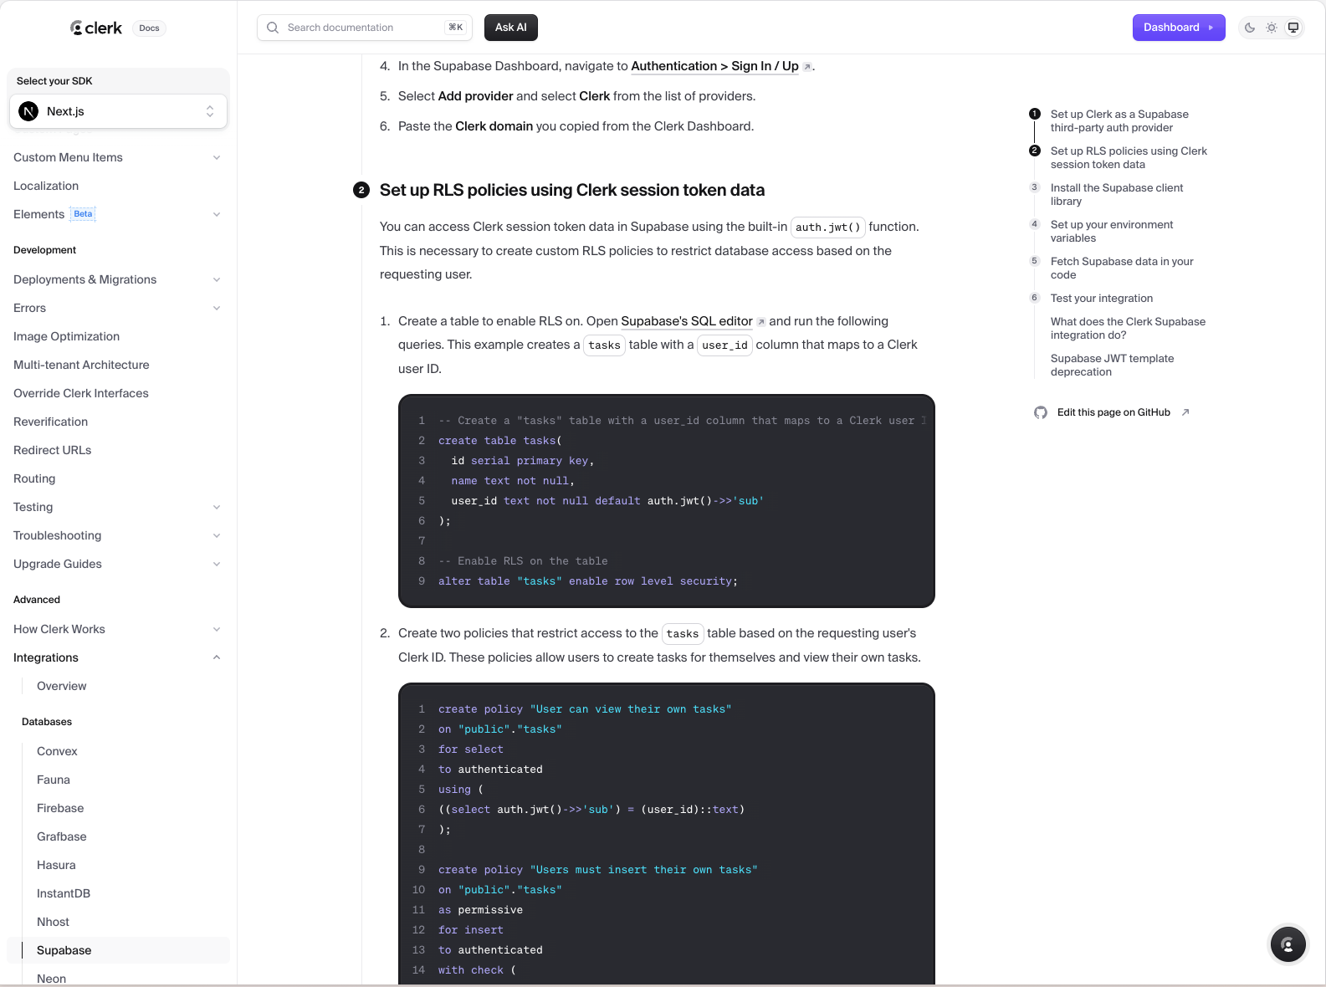Screen dimensions: 1326x987
Task: Click step 1 marker in table of contents
Action: click(1035, 114)
